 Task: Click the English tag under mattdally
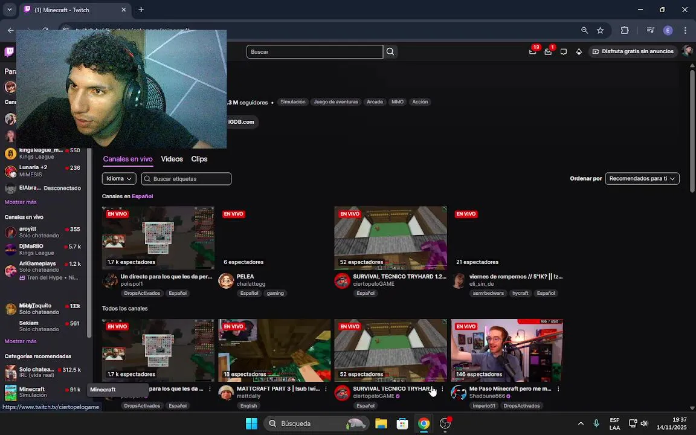click(248, 406)
